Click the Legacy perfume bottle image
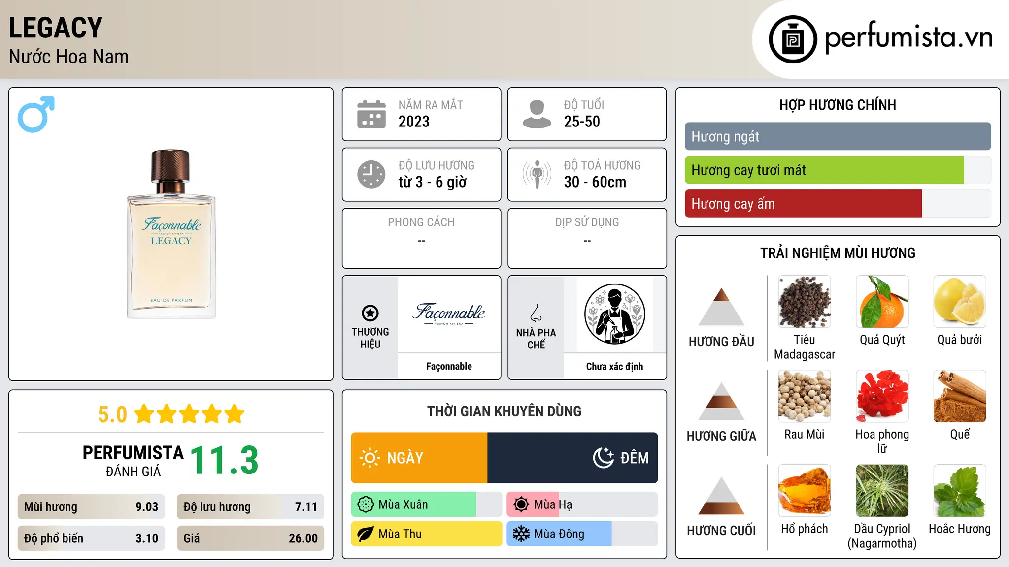1009x567 pixels. click(x=171, y=234)
